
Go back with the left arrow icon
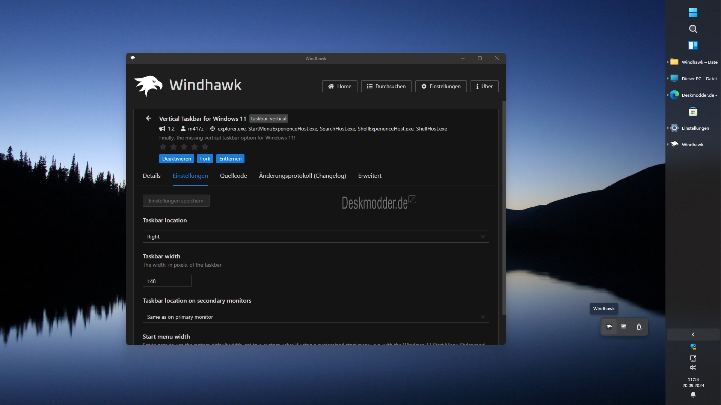coord(149,118)
